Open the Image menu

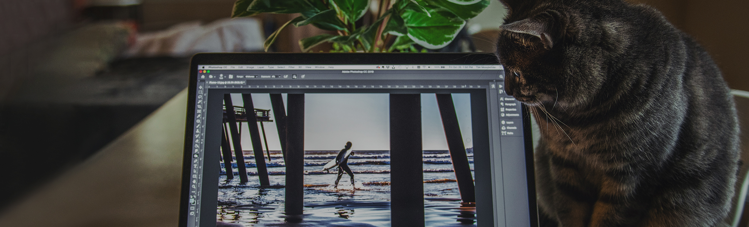250,67
